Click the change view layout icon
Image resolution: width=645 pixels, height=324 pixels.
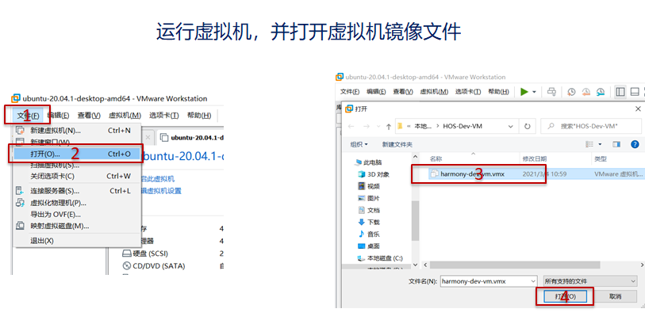coord(590,144)
